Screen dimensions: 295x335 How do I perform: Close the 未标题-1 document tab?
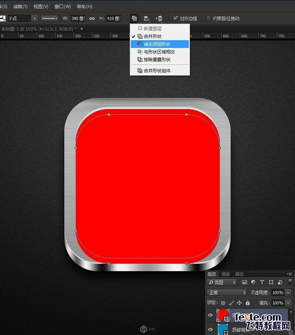82,28
